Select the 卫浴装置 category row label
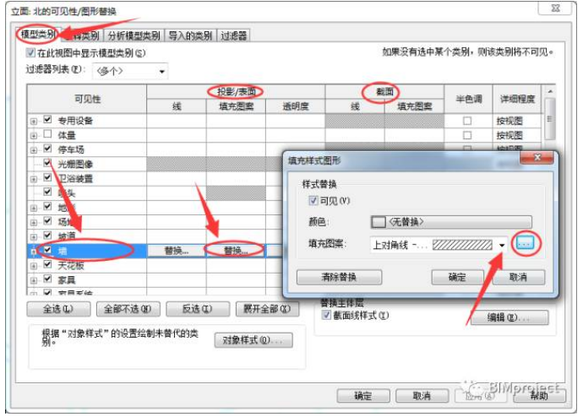Image resolution: width=583 pixels, height=417 pixels. (x=75, y=179)
